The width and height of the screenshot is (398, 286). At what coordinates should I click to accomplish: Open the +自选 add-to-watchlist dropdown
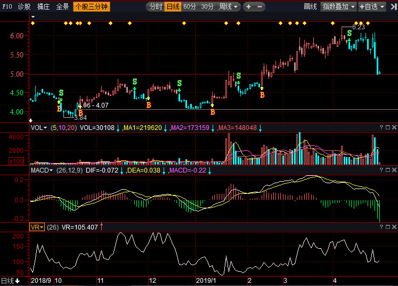pyautogui.click(x=372, y=6)
